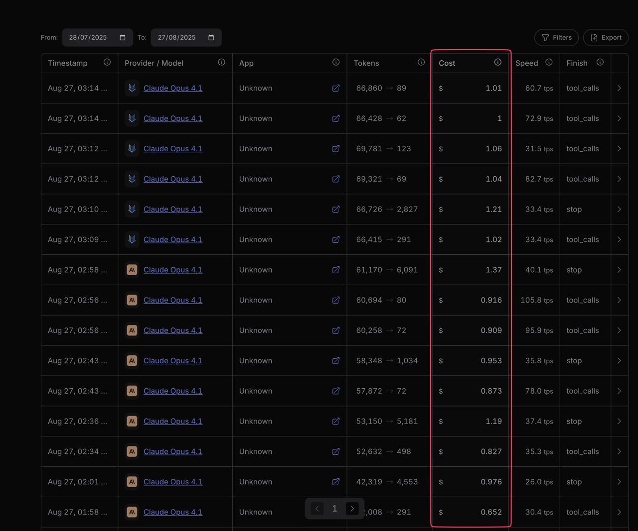This screenshot has width=638, height=531.
Task: Select page number 1 in the pagination
Action: click(334, 509)
